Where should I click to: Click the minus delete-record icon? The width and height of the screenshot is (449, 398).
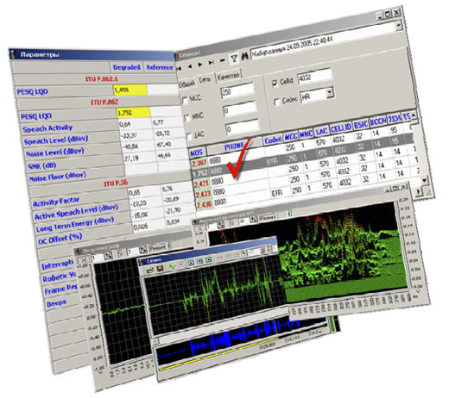(x=222, y=60)
